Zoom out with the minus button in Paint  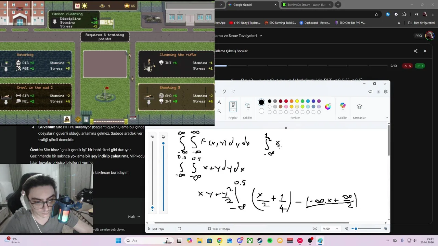pyautogui.click(x=347, y=229)
